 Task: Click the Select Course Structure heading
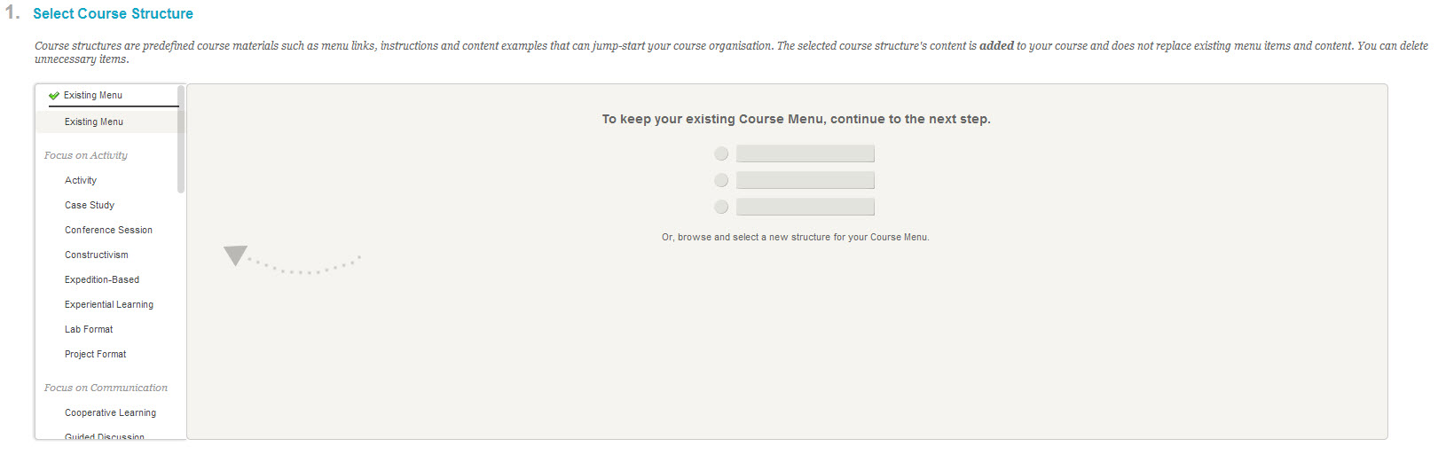point(113,14)
